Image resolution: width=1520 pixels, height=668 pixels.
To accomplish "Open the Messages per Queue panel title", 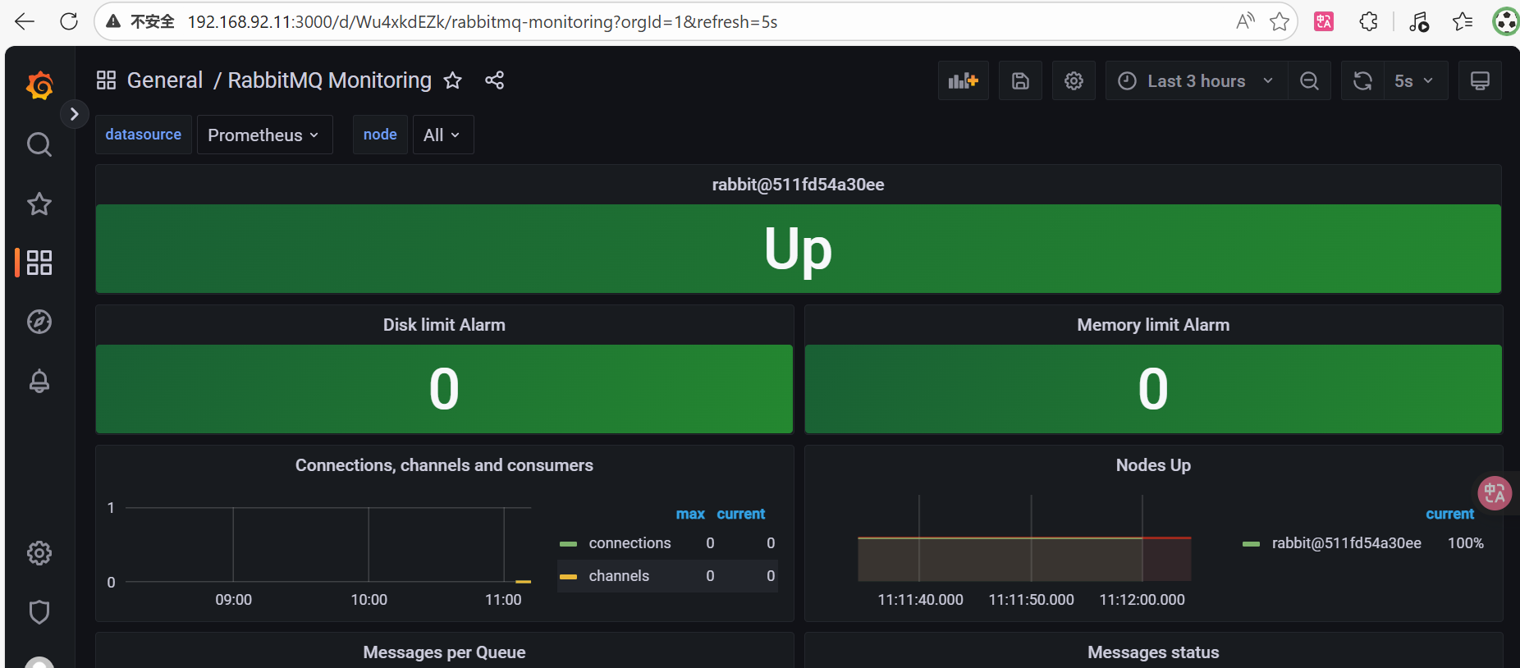I will pos(444,652).
